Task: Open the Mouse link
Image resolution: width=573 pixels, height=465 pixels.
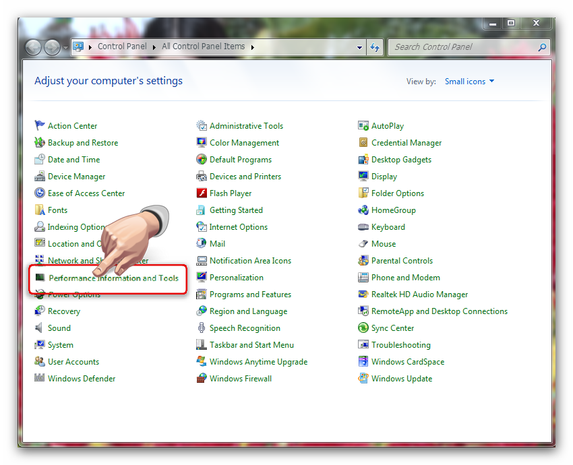Action: [x=384, y=244]
